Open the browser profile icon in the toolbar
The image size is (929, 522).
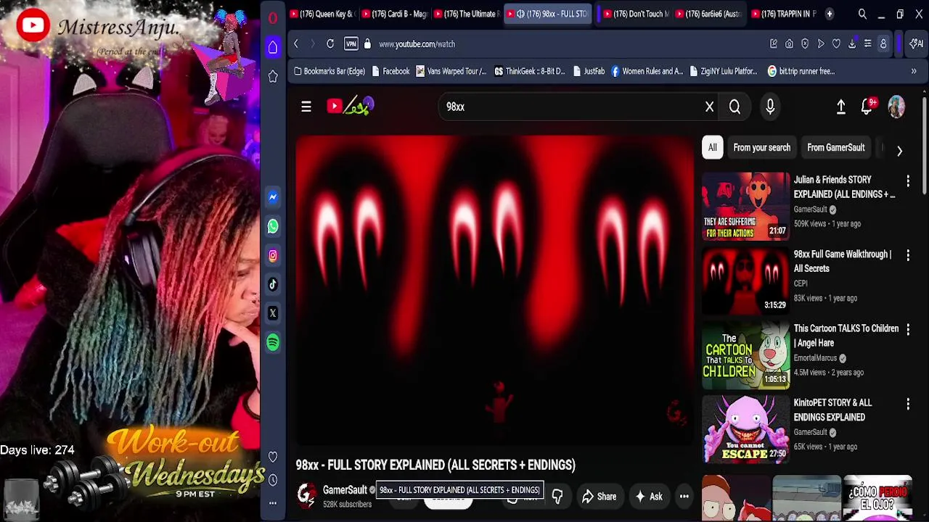point(883,44)
